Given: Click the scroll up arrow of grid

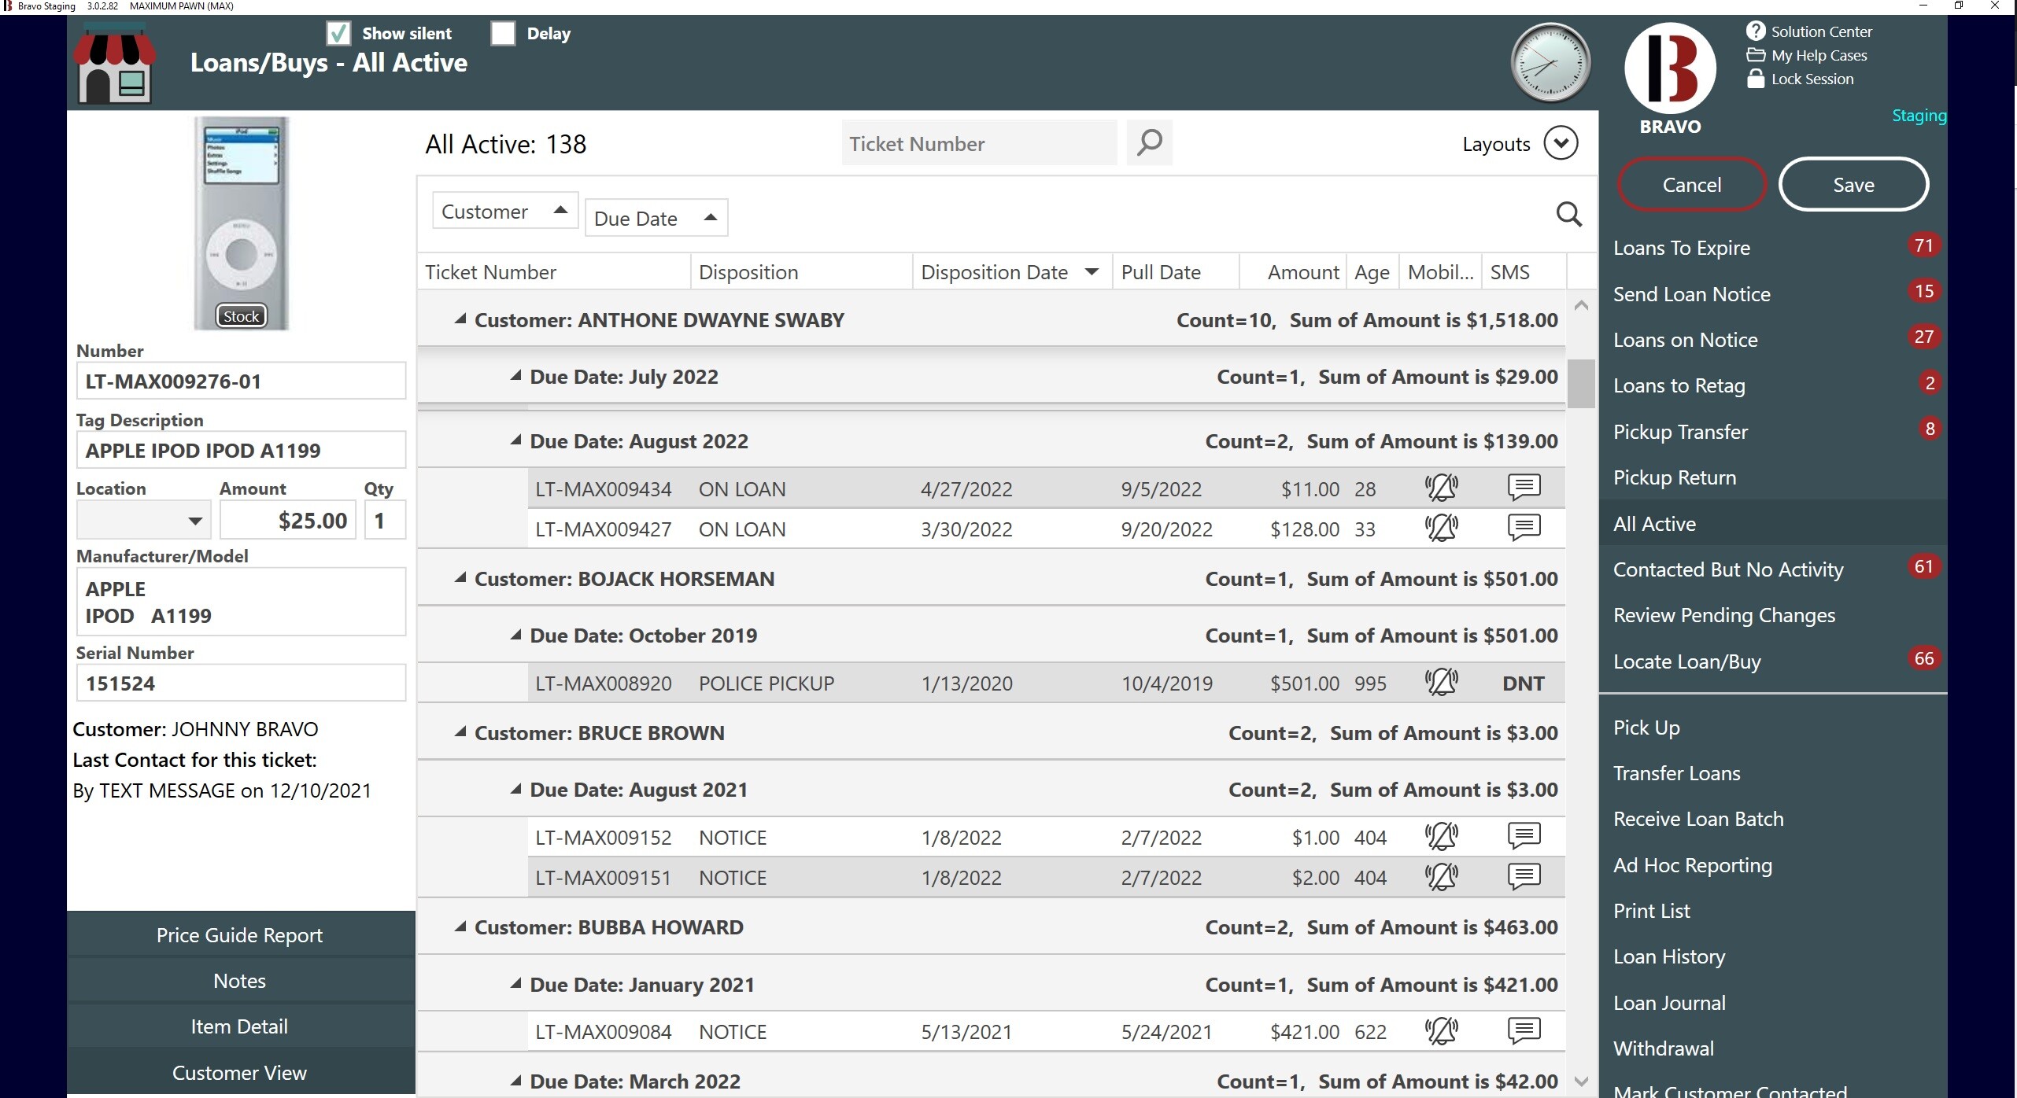Looking at the screenshot, I should (x=1581, y=305).
